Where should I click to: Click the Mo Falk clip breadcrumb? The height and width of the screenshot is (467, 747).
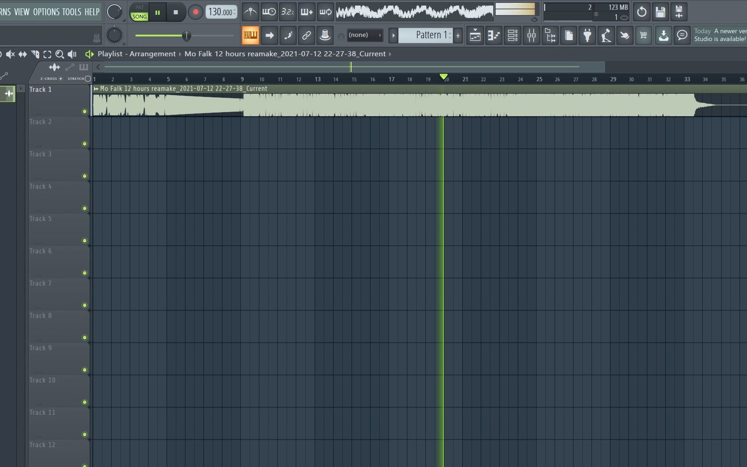click(285, 54)
